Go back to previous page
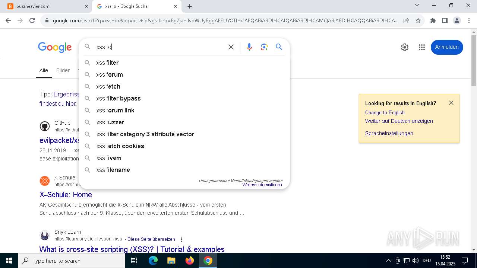 tap(8, 20)
